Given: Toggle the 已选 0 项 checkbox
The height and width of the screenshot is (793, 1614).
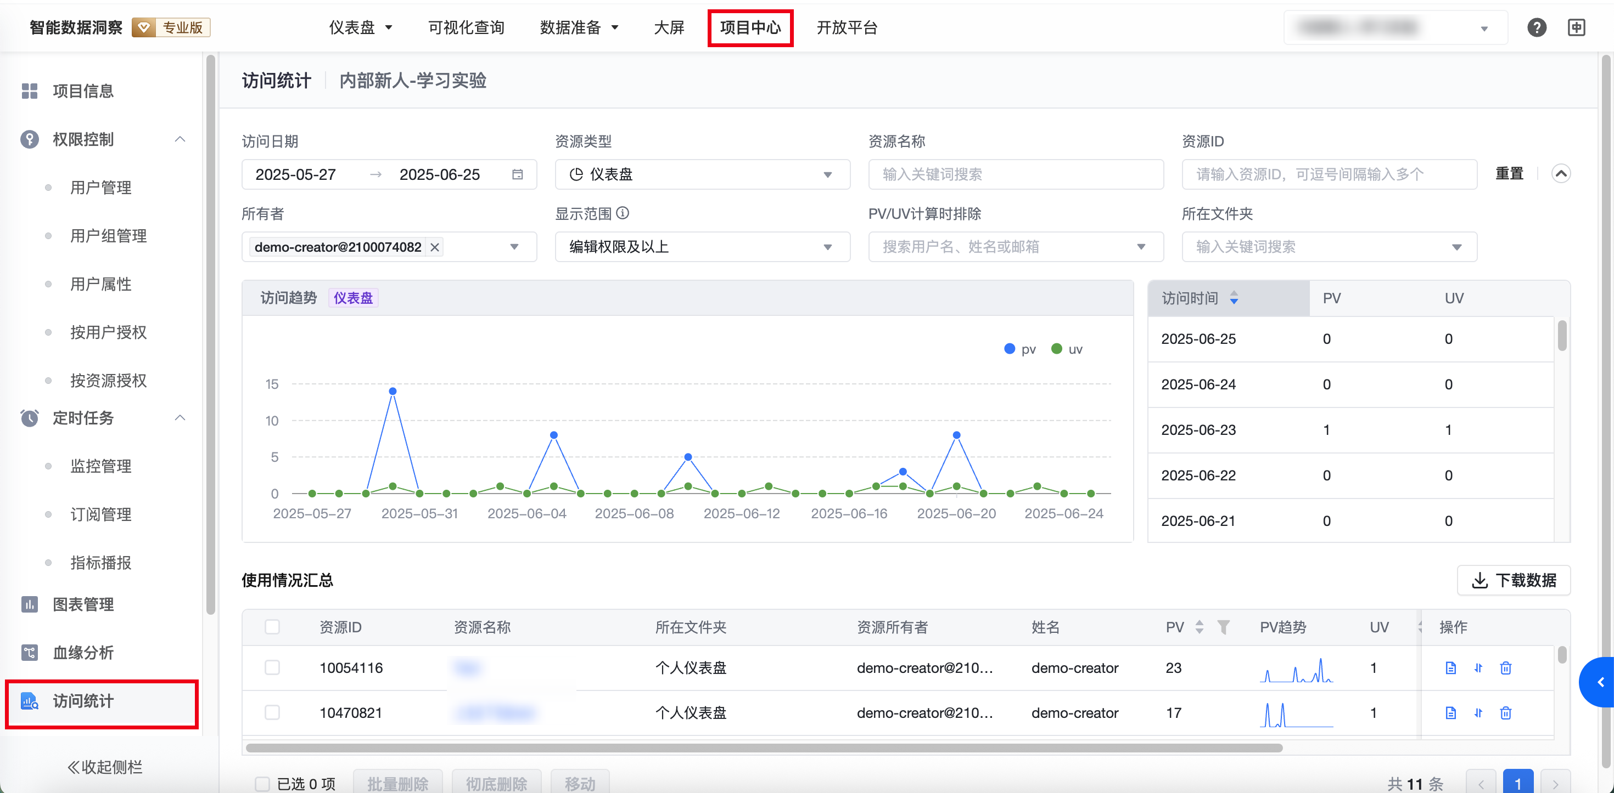Looking at the screenshot, I should (x=262, y=784).
